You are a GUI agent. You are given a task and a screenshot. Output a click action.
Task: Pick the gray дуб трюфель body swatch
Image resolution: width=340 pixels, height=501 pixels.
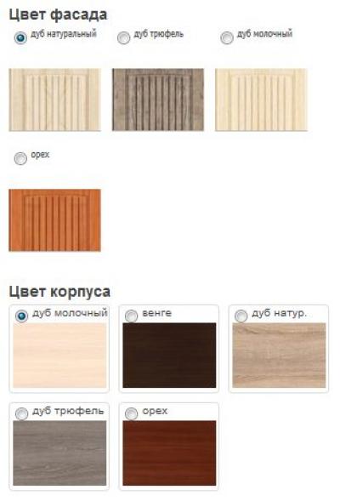pos(59,453)
